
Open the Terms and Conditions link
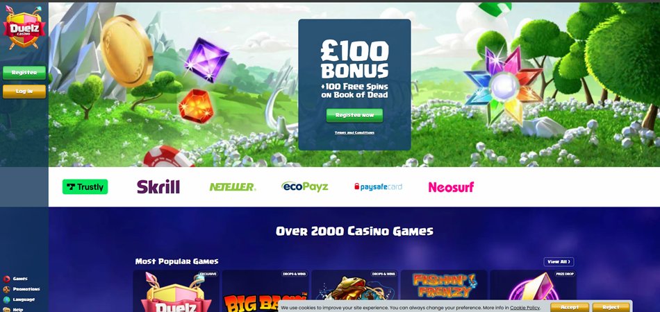pos(354,132)
